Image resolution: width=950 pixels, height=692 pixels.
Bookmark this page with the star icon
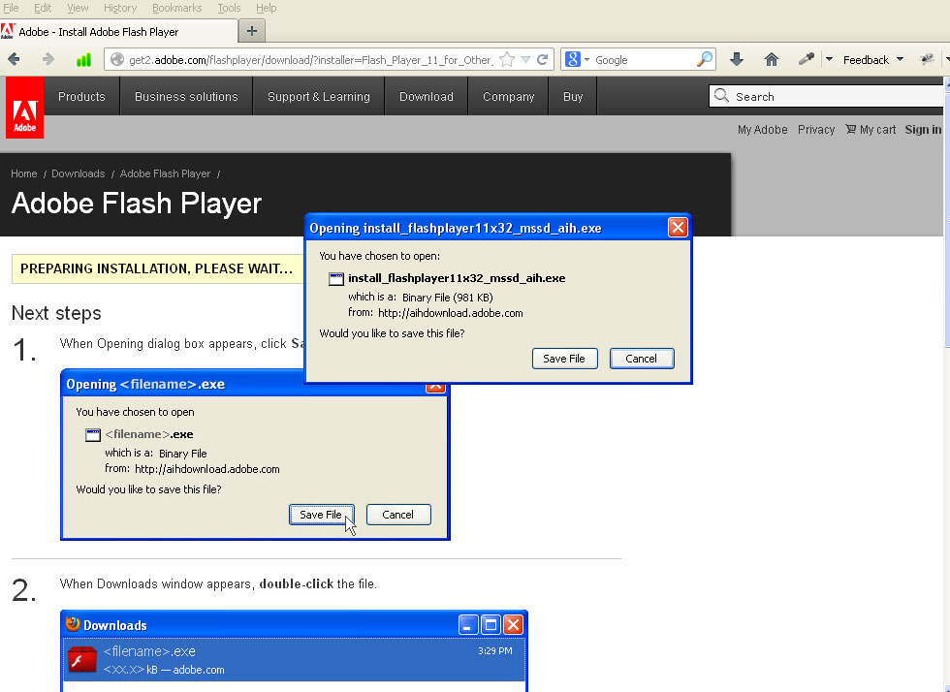(507, 59)
